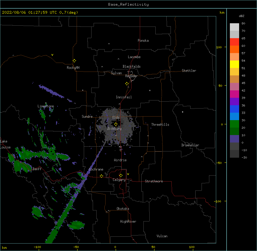Click the 65 value in dBZ legend
Screen dimensions: 257x251
coord(243,38)
